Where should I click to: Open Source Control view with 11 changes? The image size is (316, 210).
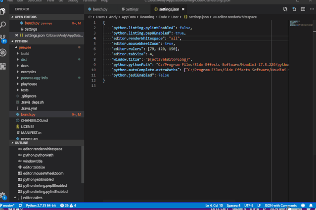(x=3, y=39)
